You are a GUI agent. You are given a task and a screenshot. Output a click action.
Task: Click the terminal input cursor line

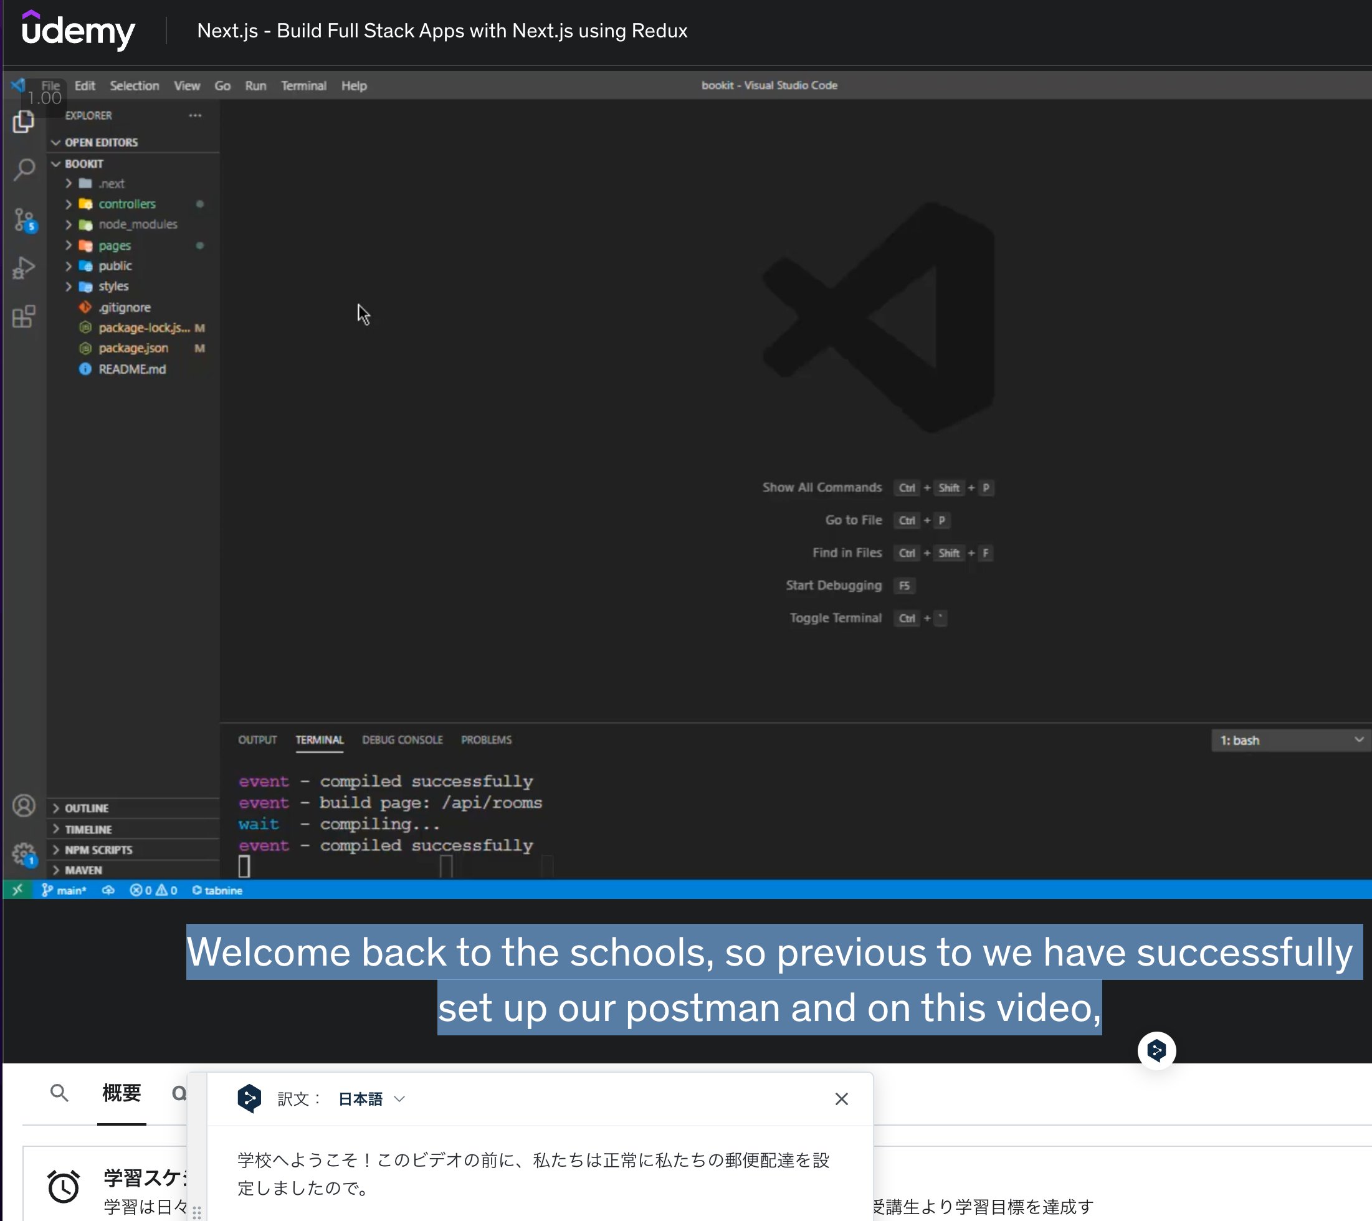point(244,867)
